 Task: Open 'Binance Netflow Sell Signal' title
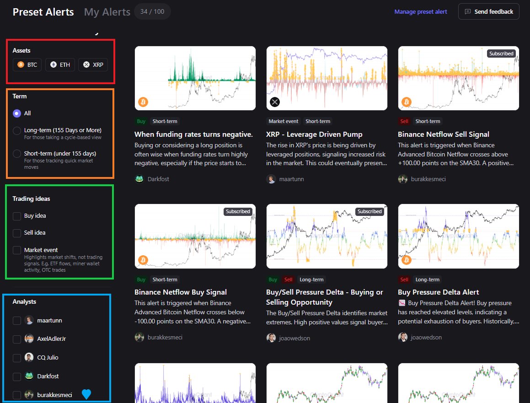(x=444, y=134)
